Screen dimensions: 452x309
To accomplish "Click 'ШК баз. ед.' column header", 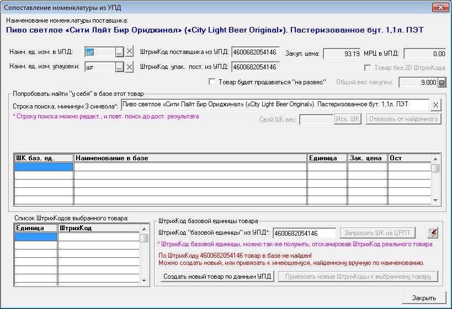I will click(x=44, y=158).
